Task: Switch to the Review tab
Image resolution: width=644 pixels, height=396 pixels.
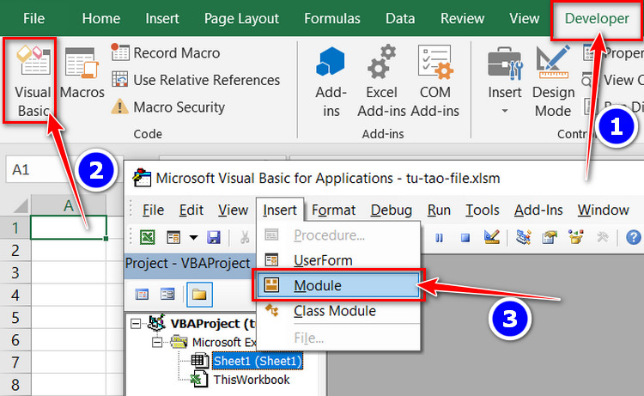Action: (x=463, y=19)
